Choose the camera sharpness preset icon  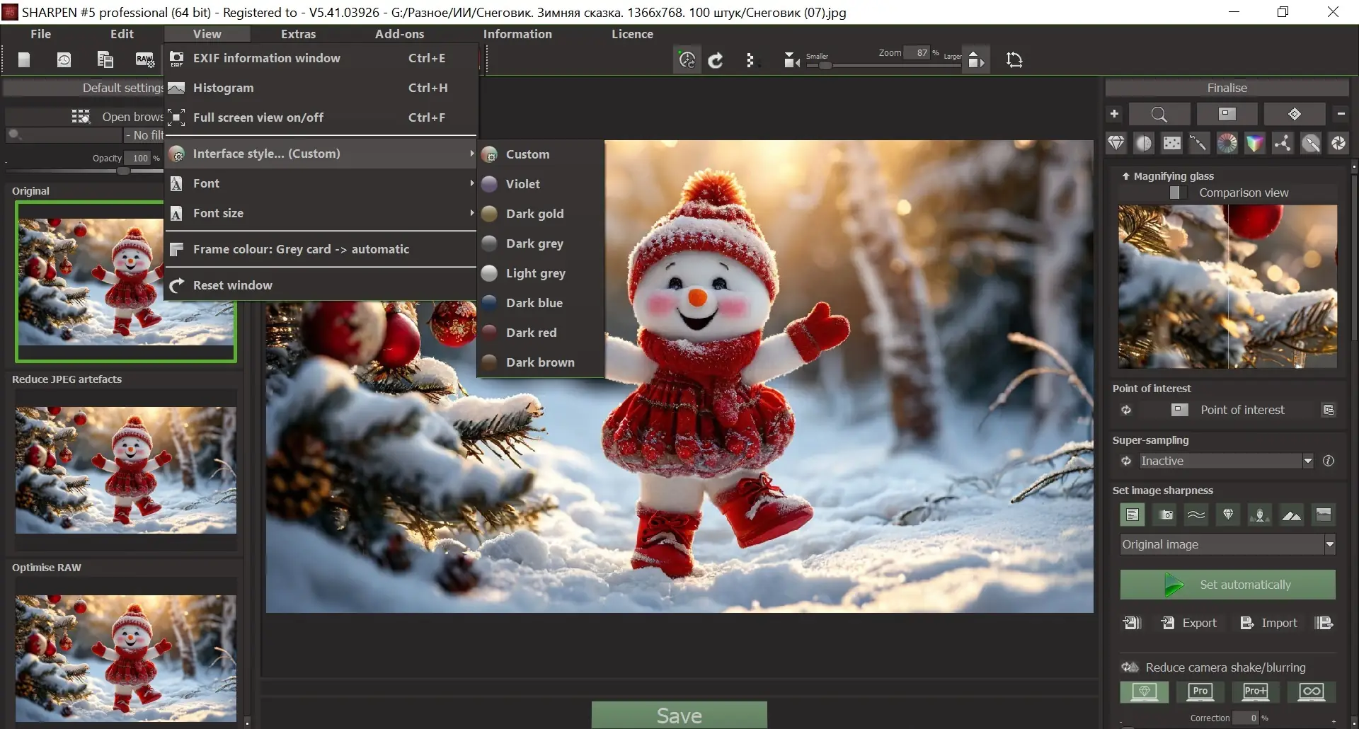click(1166, 515)
